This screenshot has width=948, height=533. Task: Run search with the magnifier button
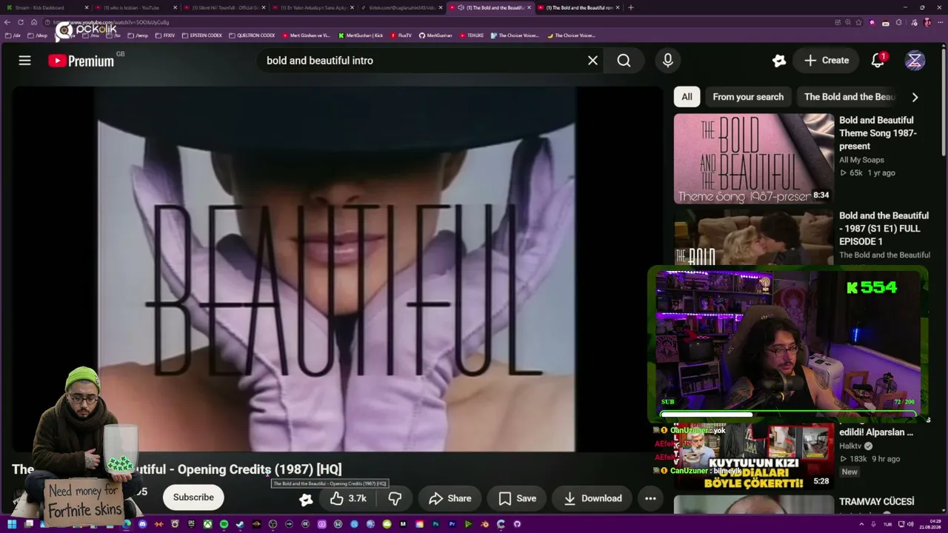624,61
